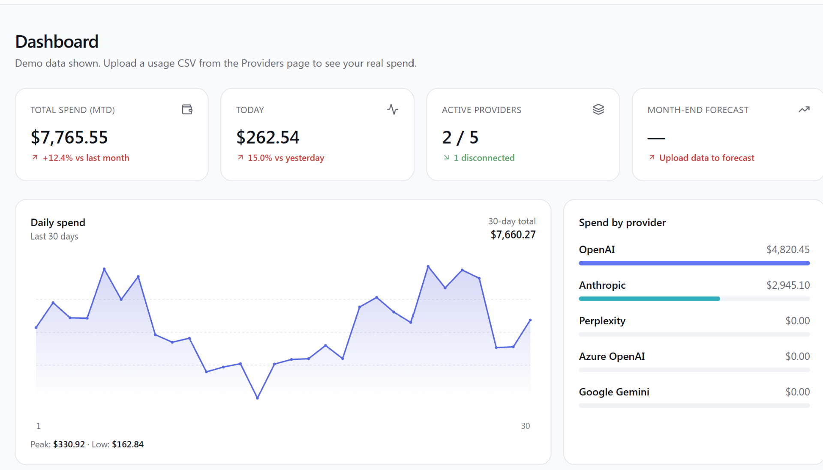Click the TOTAL SPEND (MTD) label
823x470 pixels.
coord(72,110)
